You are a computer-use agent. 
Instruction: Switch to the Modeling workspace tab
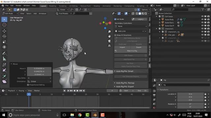pos(53,6)
